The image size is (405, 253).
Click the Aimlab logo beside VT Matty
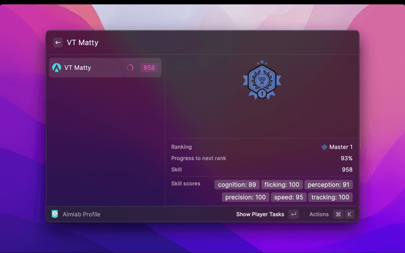(57, 68)
